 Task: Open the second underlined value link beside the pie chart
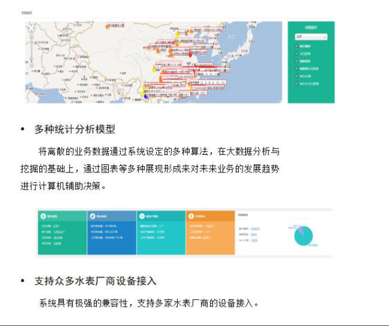point(254,234)
